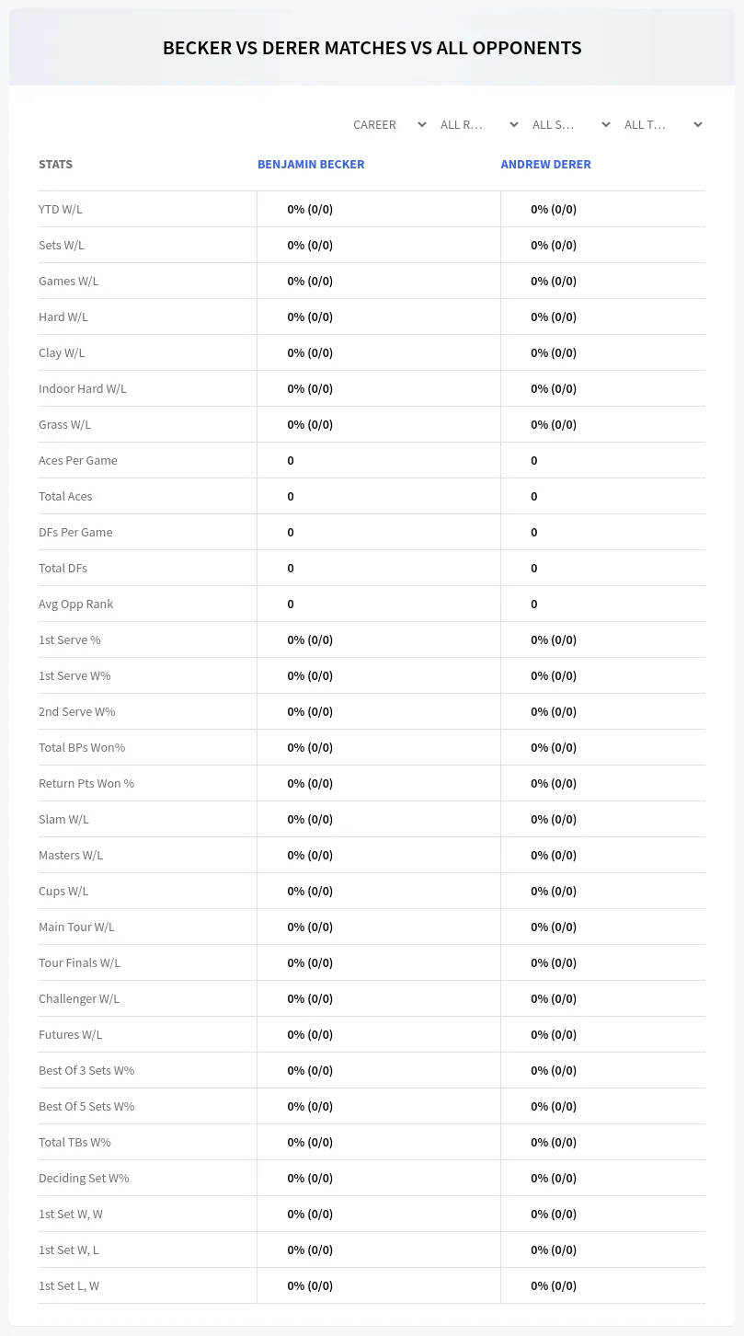Select Derer's 1st Set L, W value
Screen dimensions: 744x1336
coord(554,1285)
